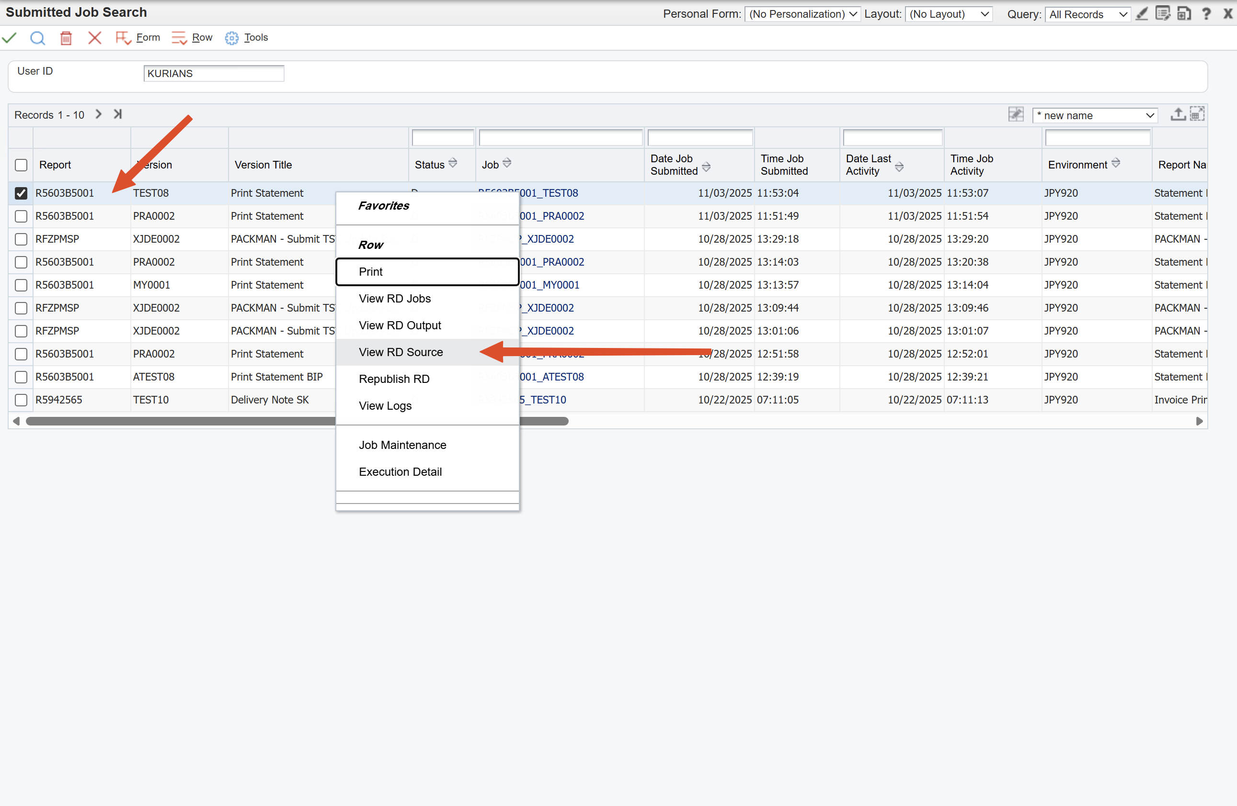Open the Personal Form dropdown
This screenshot has width=1237, height=806.
point(802,14)
